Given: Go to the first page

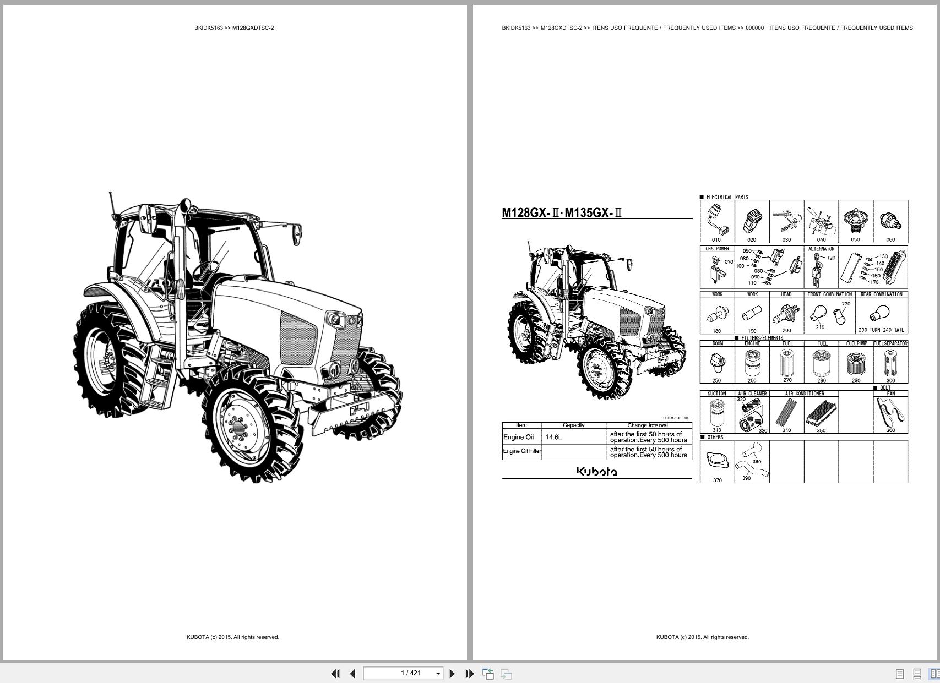Looking at the screenshot, I should pos(335,674).
